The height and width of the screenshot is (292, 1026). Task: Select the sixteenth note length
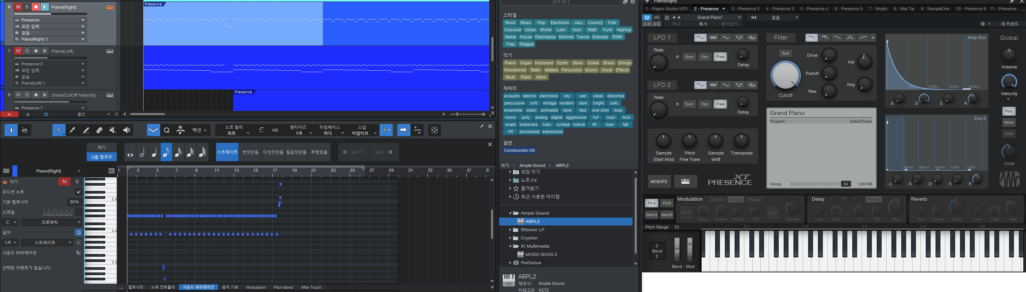178,152
